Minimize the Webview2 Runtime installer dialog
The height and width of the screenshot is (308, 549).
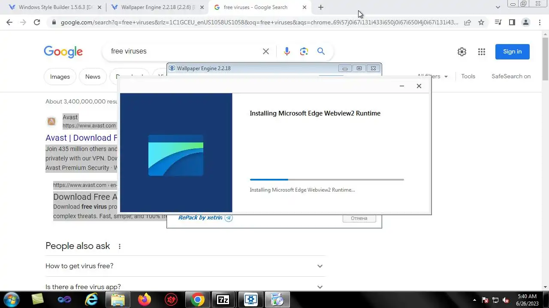[x=402, y=86]
